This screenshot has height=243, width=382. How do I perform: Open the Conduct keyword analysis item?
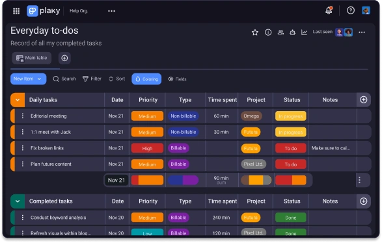[x=58, y=218]
